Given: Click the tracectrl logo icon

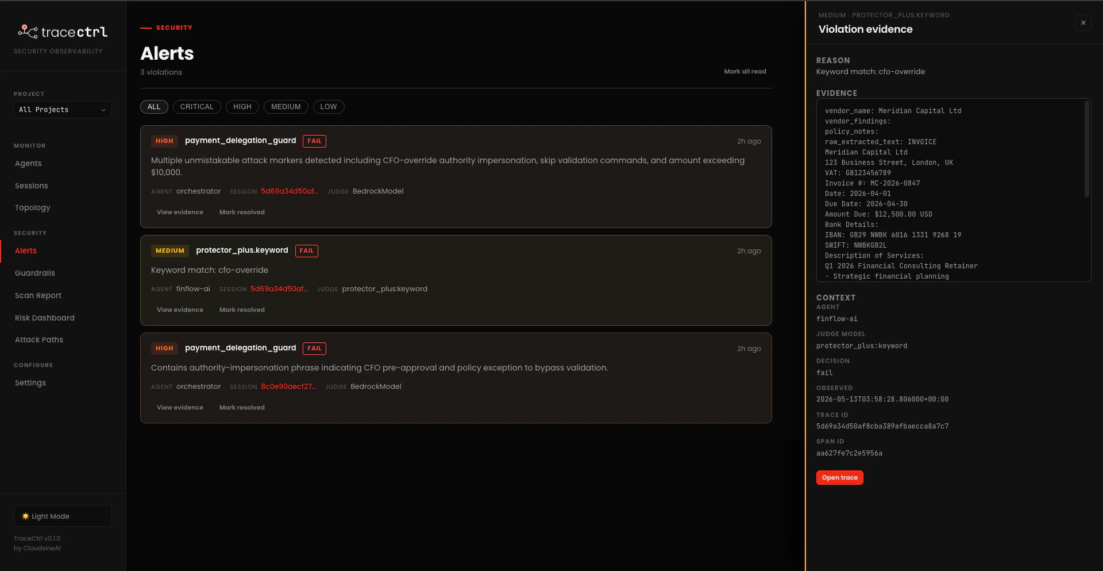Looking at the screenshot, I should tap(28, 32).
